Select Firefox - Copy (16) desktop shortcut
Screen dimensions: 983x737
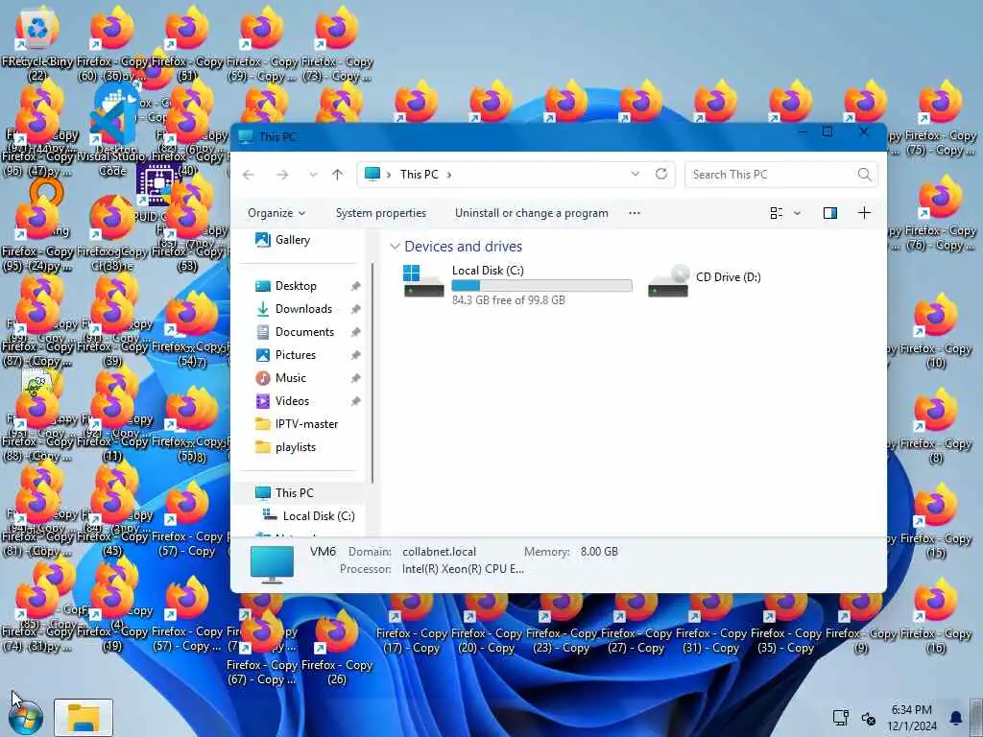pyautogui.click(x=936, y=617)
